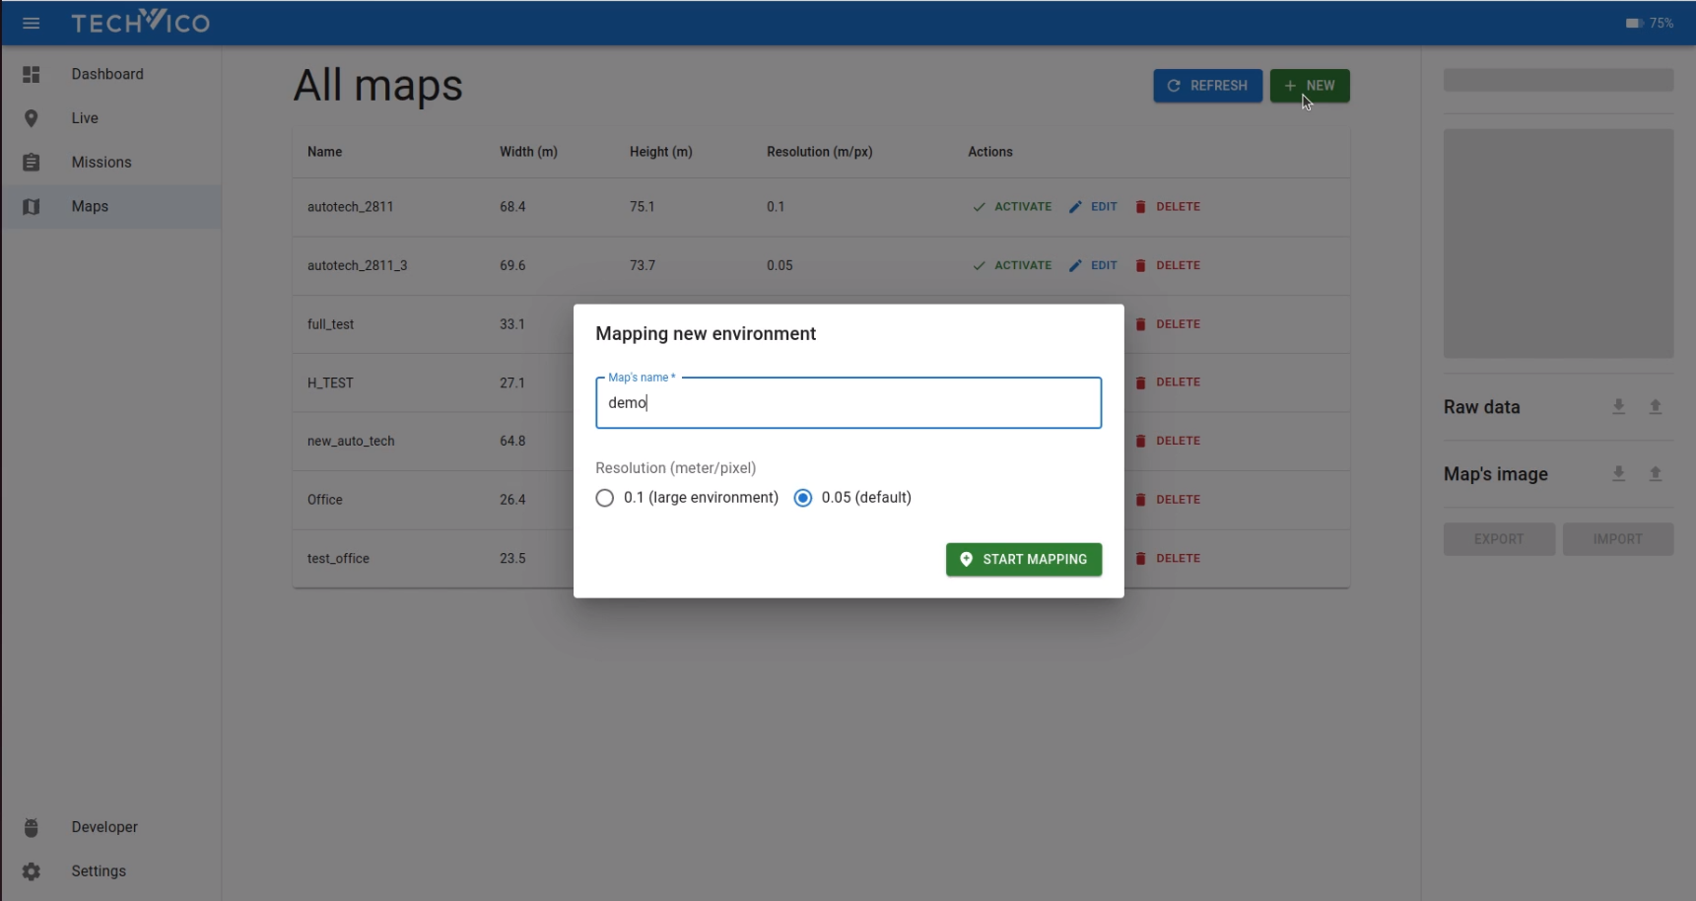The height and width of the screenshot is (901, 1696).
Task: Click the Name column header
Action: [324, 152]
